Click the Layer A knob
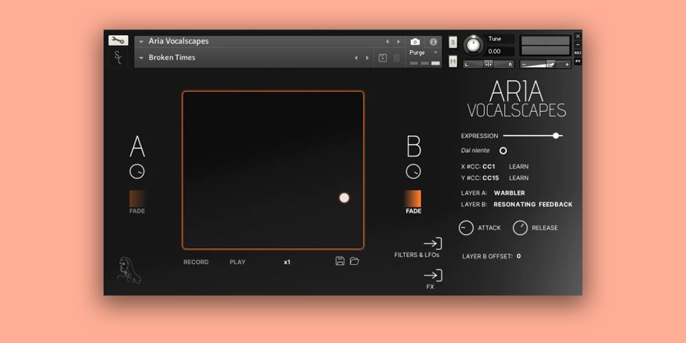The height and width of the screenshot is (343, 686). click(137, 171)
